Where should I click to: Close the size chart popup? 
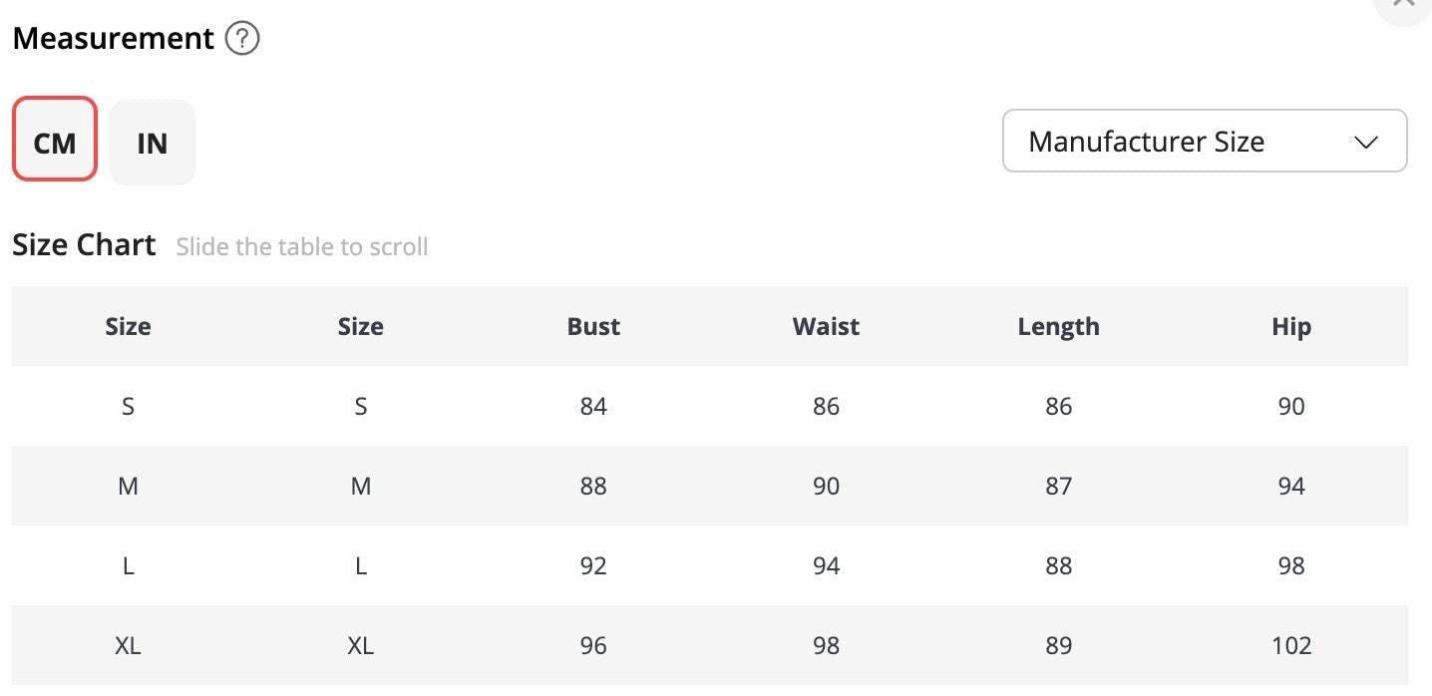click(x=1404, y=5)
